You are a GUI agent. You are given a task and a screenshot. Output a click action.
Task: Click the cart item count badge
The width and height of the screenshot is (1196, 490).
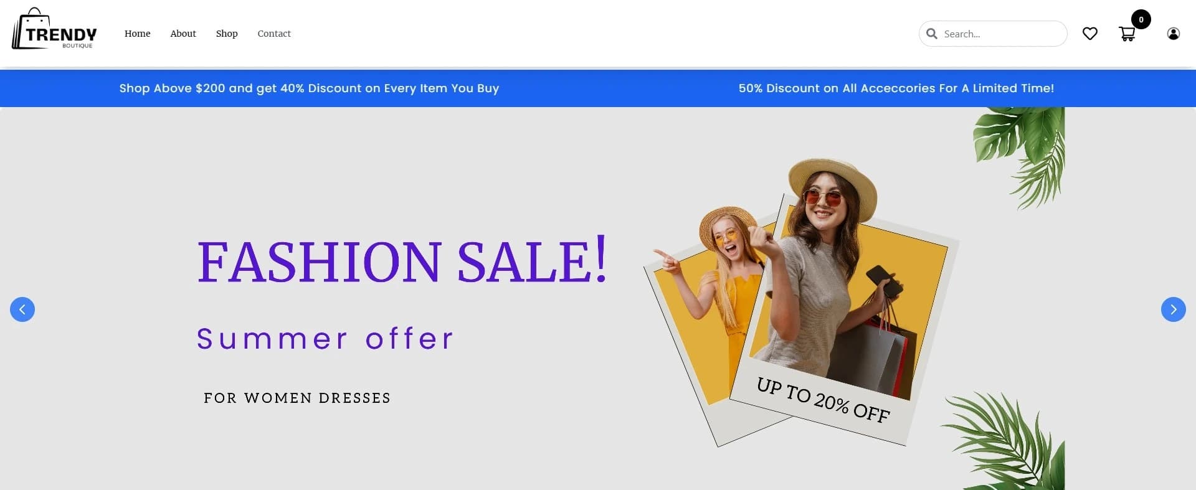[x=1141, y=19]
